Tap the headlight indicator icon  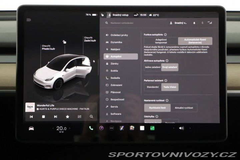coord(29,20)
